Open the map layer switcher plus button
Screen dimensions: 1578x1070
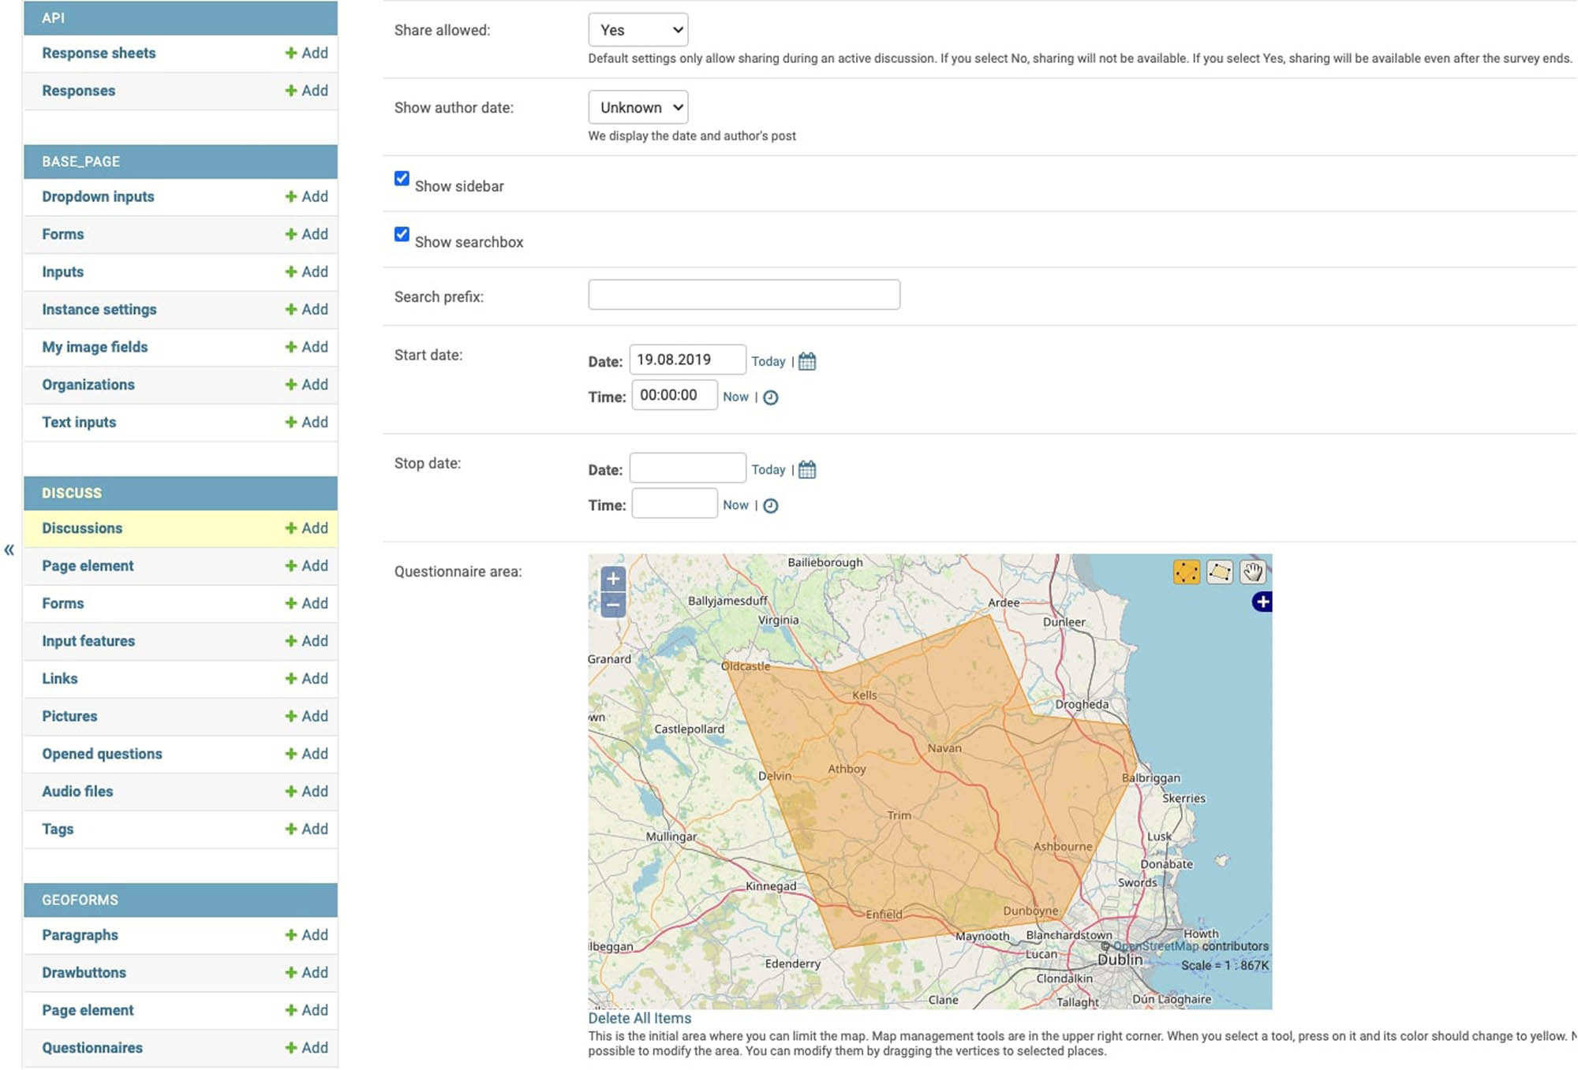tap(1262, 602)
